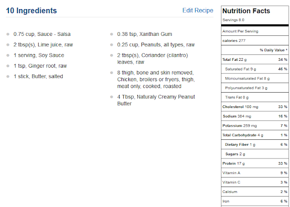Select the Servings 8.0 text
Viewport: 290px width, 207px height.
pos(233,20)
